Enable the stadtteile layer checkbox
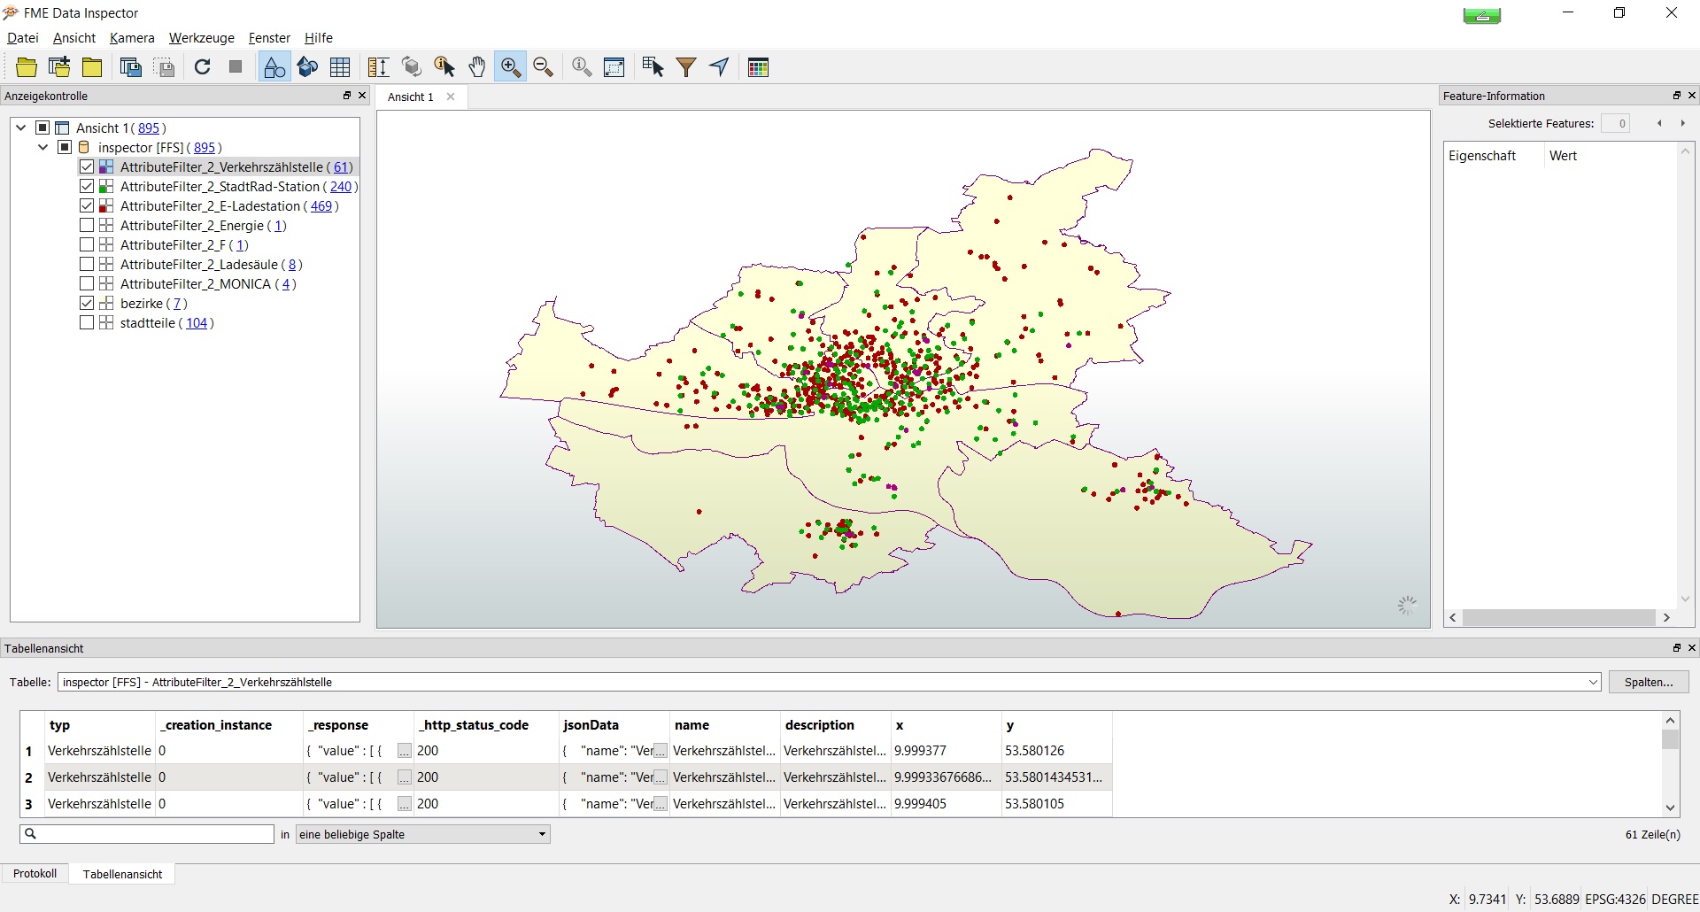 (x=87, y=323)
